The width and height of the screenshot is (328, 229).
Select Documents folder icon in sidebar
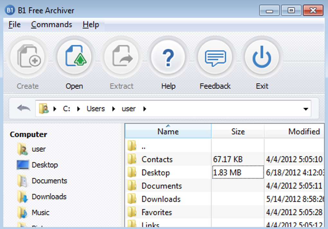23,181
